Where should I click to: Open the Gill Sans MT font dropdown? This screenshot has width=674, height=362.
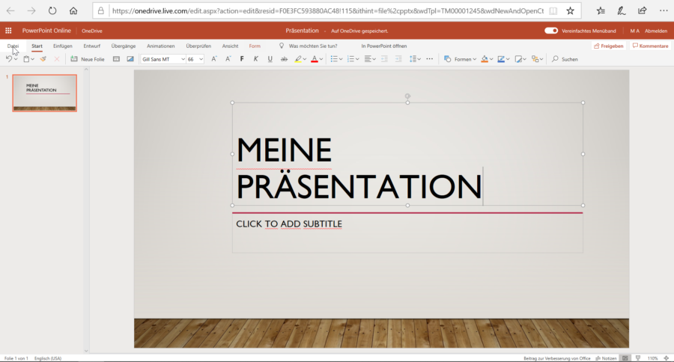163,59
